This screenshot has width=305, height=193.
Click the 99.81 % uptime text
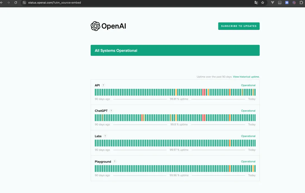pos(179,99)
